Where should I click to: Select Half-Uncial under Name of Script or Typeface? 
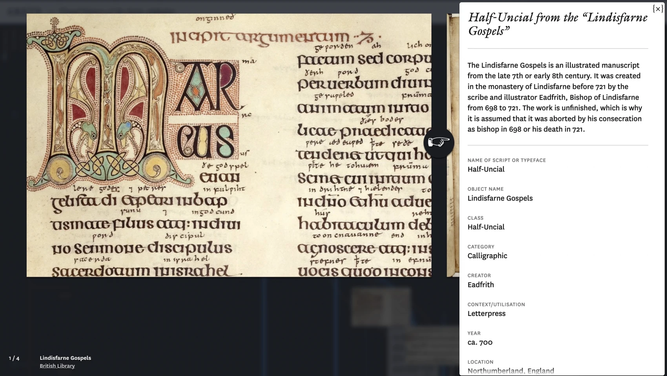point(486,169)
